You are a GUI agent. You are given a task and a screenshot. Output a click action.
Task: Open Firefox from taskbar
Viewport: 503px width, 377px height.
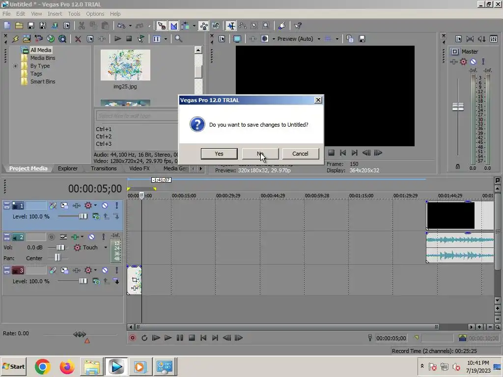pos(67,367)
